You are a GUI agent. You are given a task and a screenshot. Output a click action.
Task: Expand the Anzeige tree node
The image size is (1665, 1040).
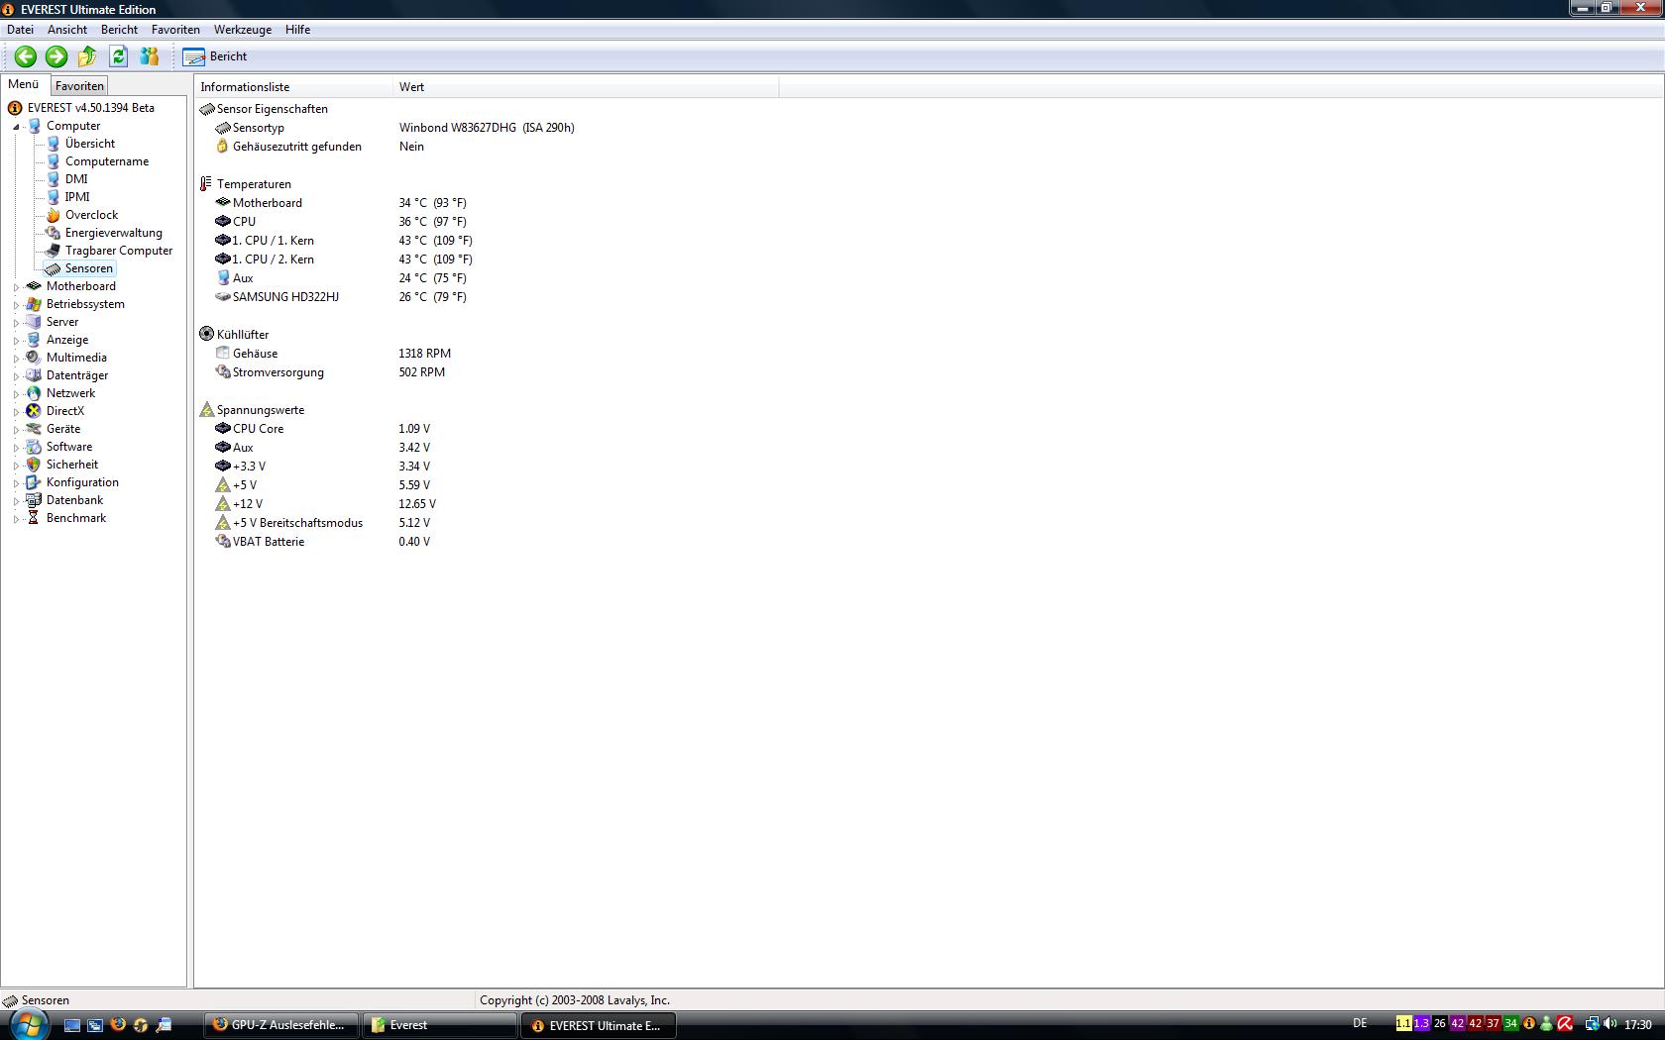point(17,341)
